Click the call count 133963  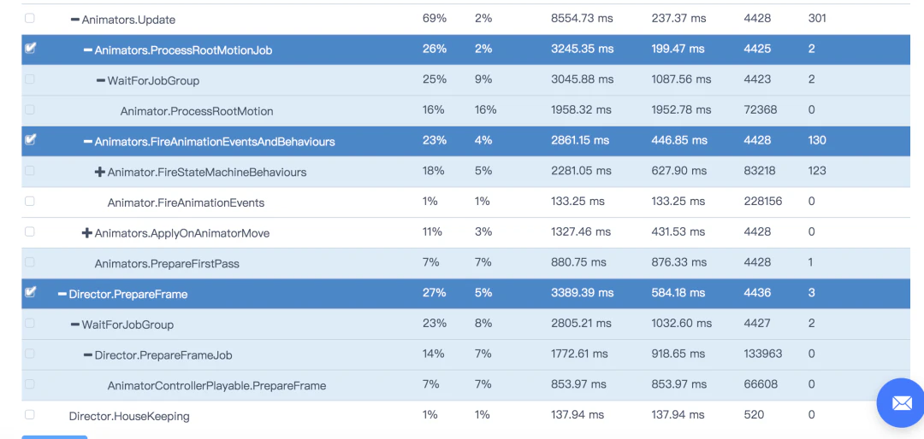(762, 354)
